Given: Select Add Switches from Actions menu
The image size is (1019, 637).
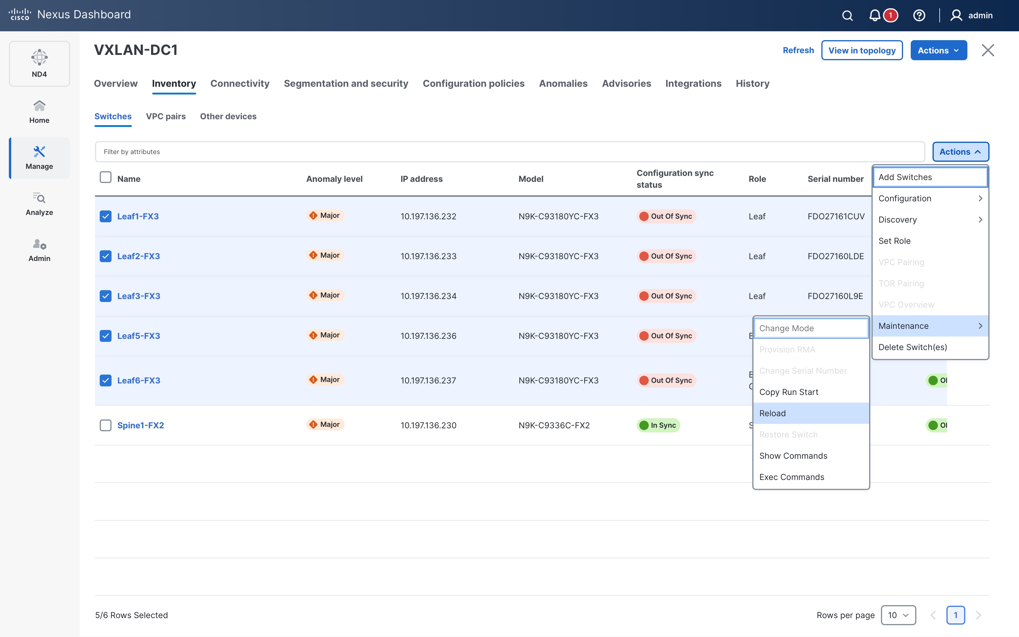Looking at the screenshot, I should 930,177.
